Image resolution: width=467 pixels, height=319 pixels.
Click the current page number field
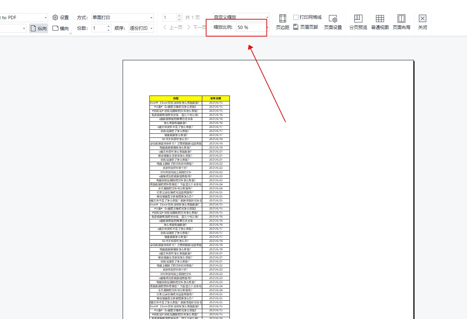(x=169, y=17)
